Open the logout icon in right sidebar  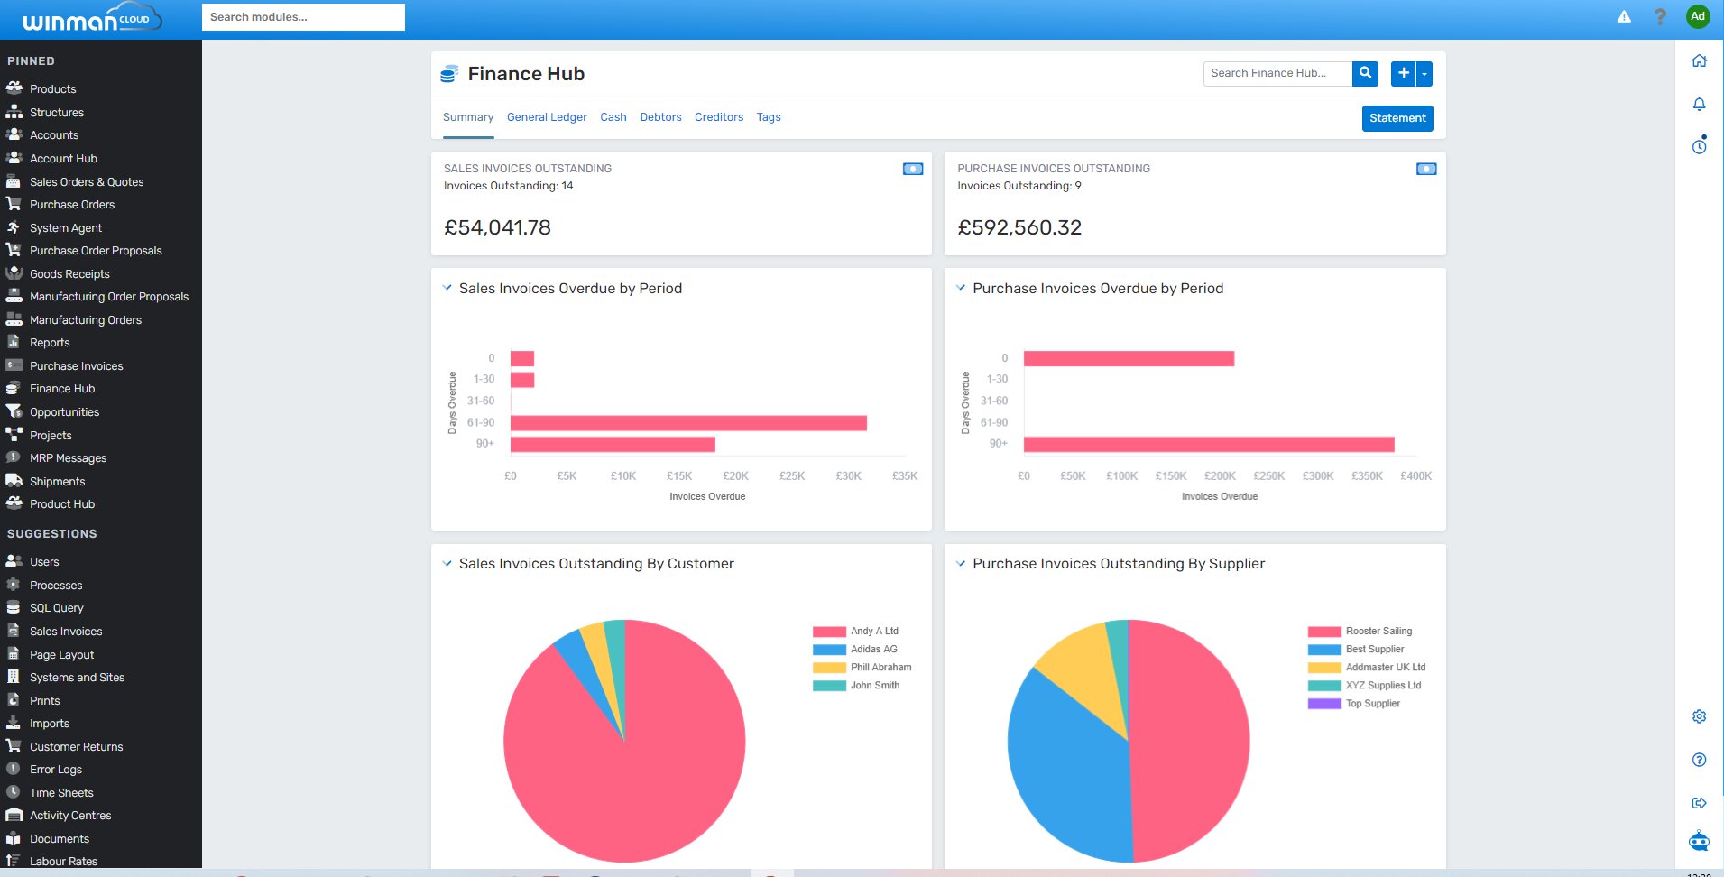tap(1699, 803)
